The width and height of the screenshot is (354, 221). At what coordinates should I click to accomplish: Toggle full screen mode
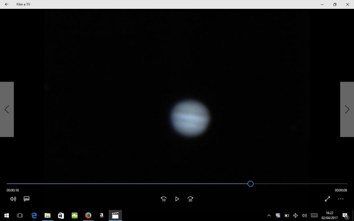pyautogui.click(x=327, y=199)
